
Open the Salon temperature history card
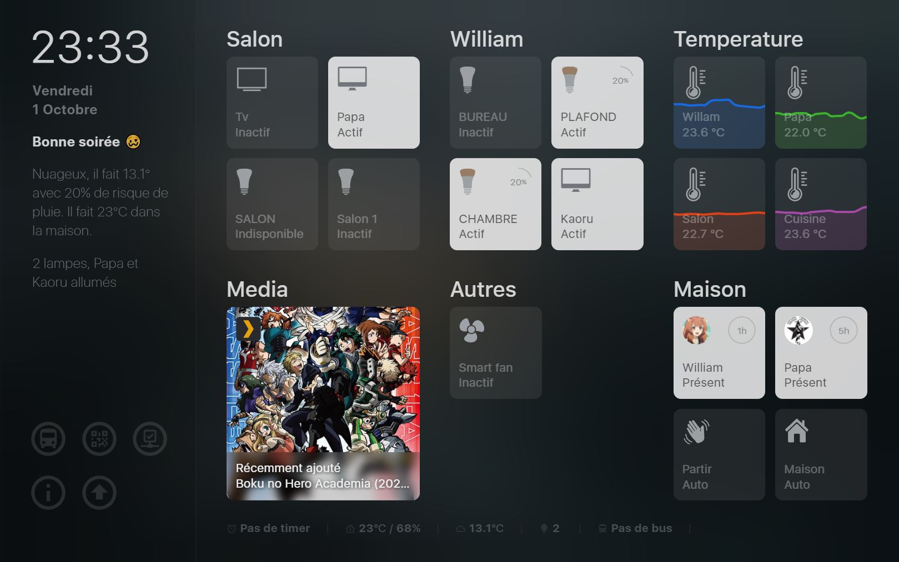(719, 204)
